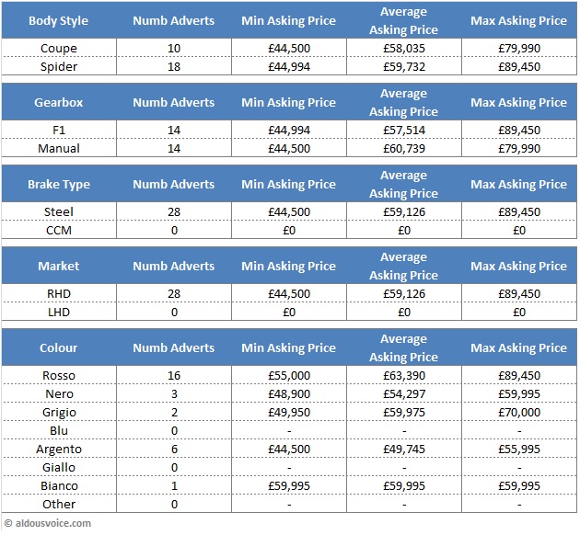The height and width of the screenshot is (535, 580).
Task: Click the Market table header cell
Action: click(x=59, y=267)
